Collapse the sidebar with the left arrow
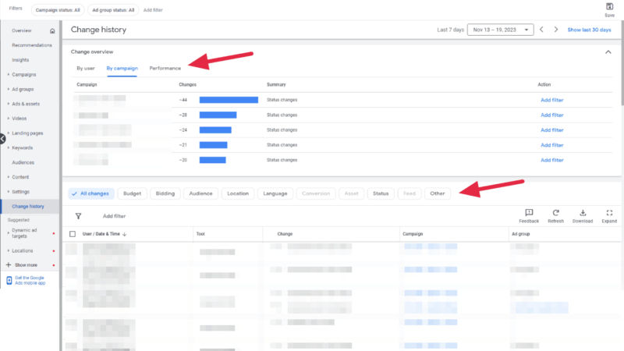This screenshot has width=624, height=351. pyautogui.click(x=2, y=139)
